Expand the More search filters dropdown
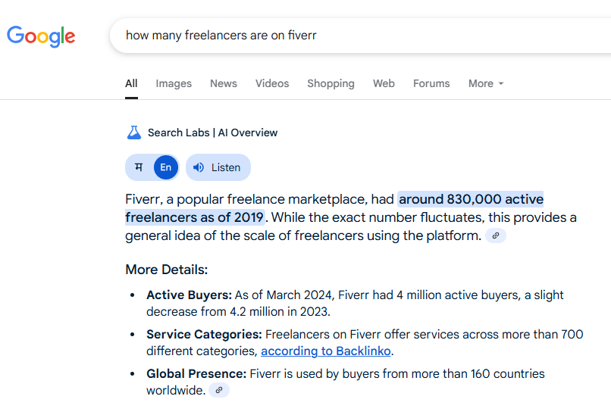Image resolution: width=611 pixels, height=418 pixels. pos(486,83)
